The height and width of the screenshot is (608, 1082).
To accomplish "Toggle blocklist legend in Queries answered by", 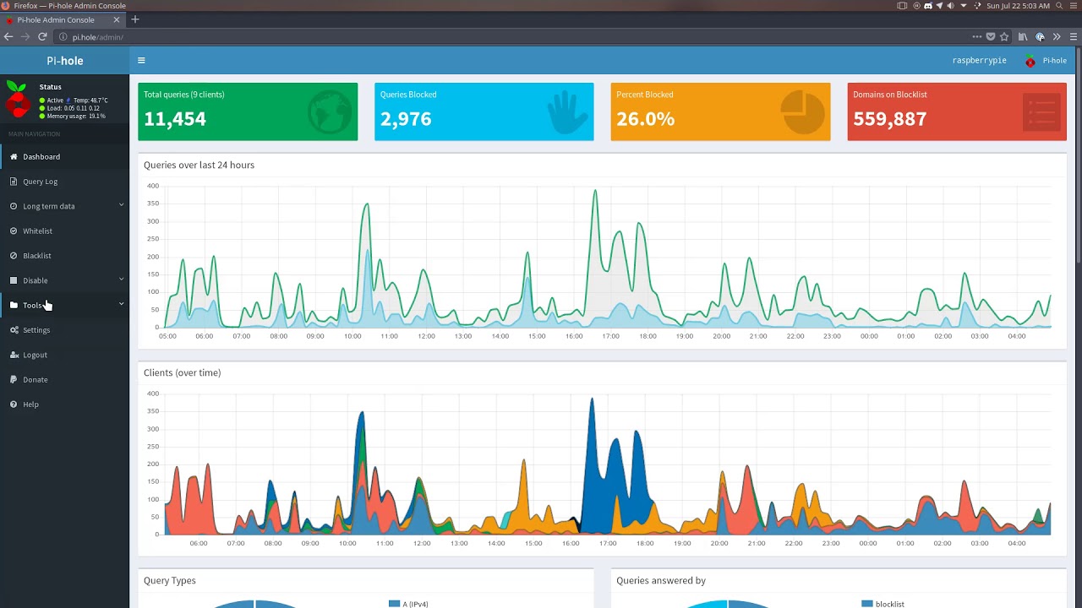I will [x=883, y=604].
